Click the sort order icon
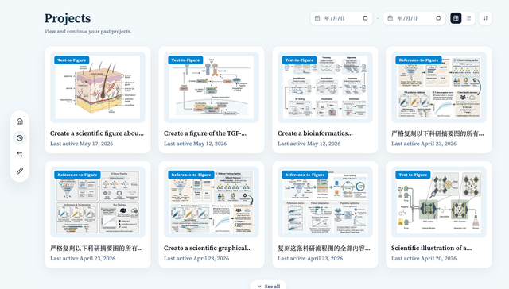 (485, 18)
